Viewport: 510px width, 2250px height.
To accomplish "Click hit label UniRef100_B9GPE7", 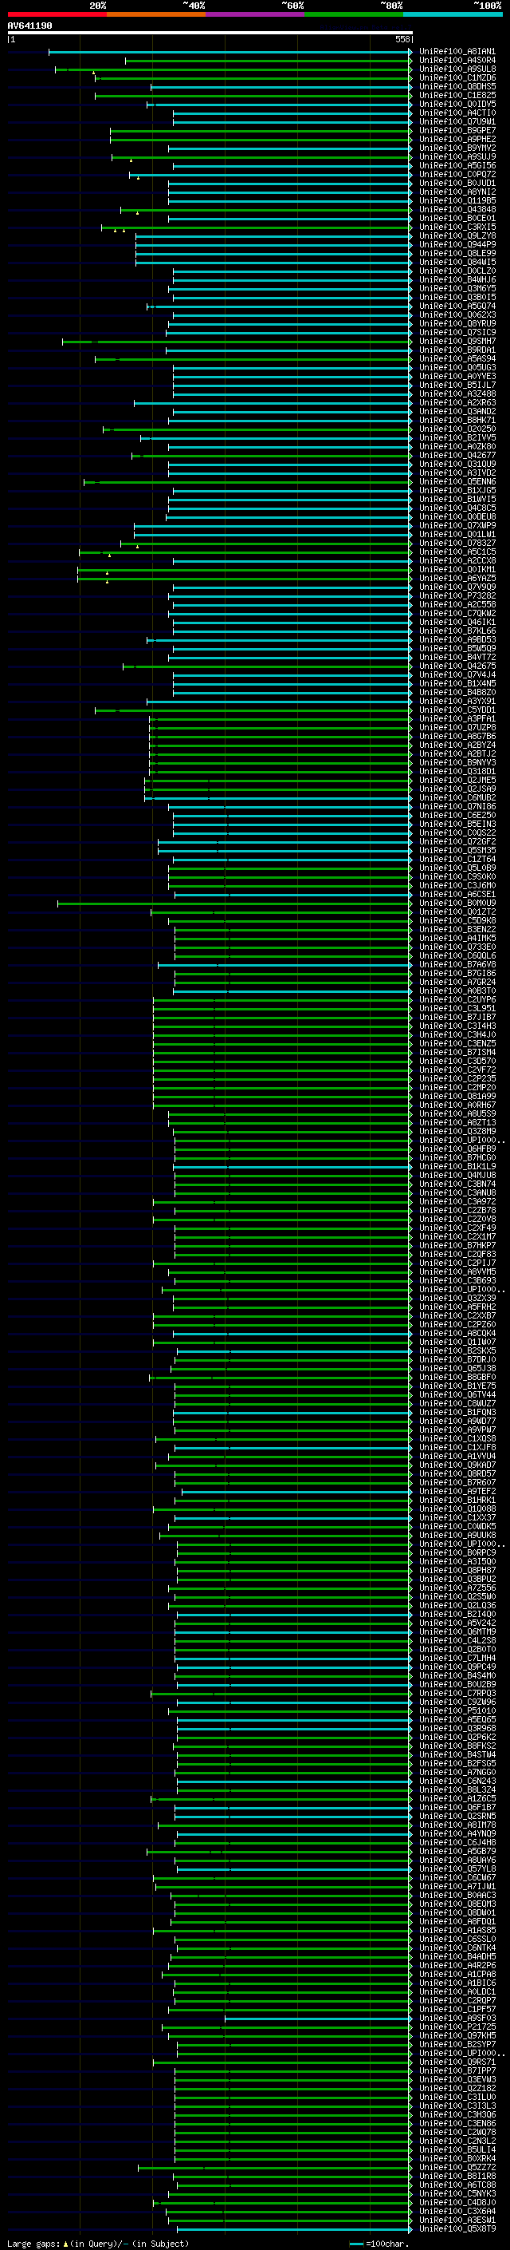I will [x=457, y=131].
